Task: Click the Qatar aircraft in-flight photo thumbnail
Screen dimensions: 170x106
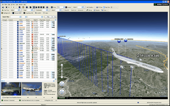Action: [32, 89]
